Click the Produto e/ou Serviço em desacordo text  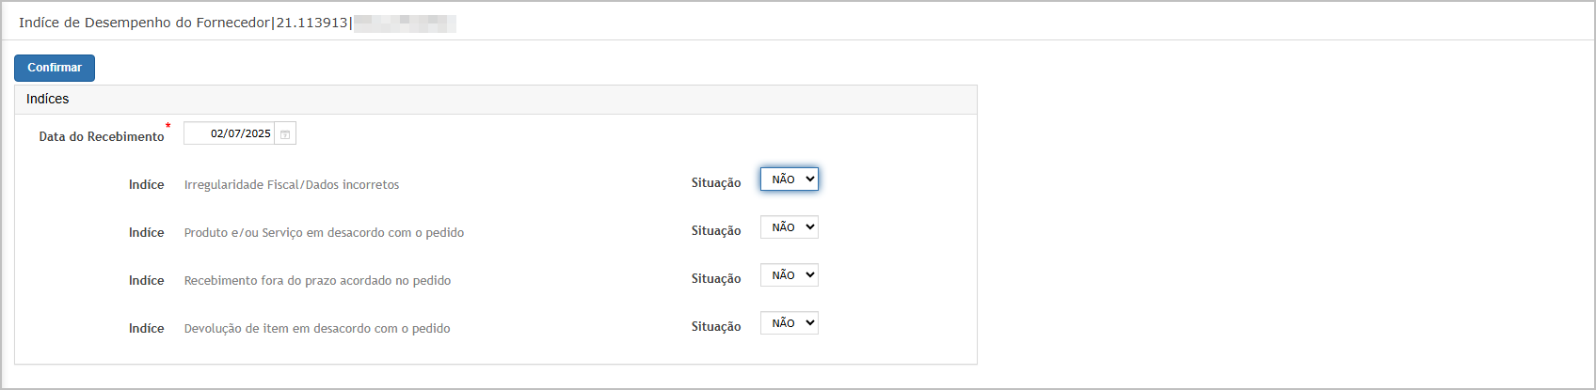tap(324, 233)
